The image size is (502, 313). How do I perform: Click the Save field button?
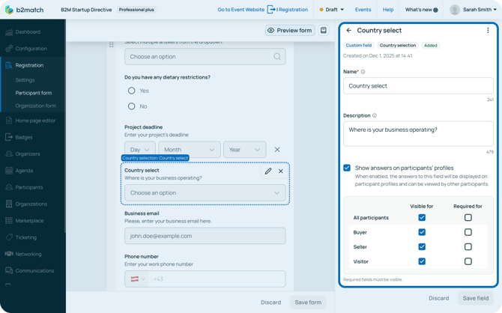475,298
